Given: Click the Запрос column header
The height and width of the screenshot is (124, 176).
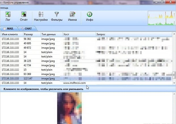Looking at the screenshot, I should [133, 34].
